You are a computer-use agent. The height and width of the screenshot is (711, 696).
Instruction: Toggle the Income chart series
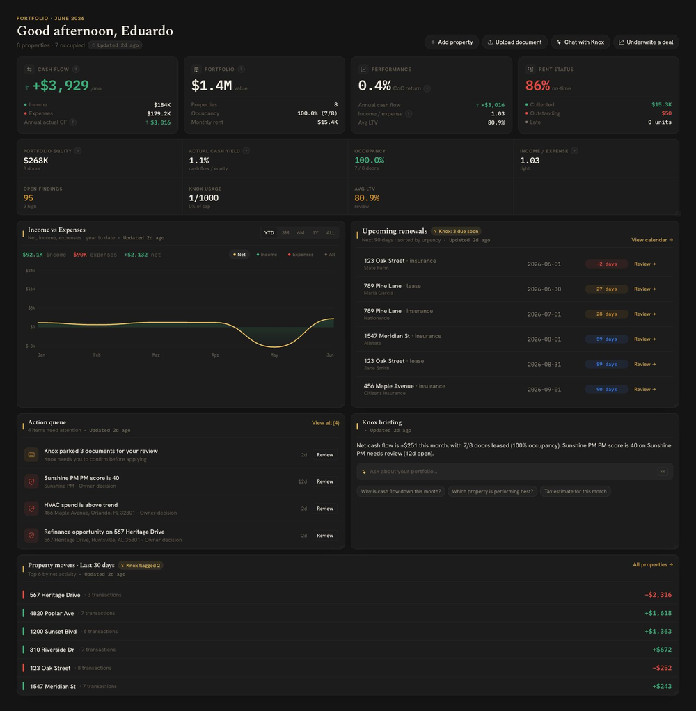(x=267, y=255)
